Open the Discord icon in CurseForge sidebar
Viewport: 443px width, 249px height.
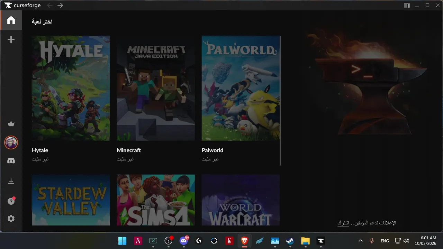(11, 161)
